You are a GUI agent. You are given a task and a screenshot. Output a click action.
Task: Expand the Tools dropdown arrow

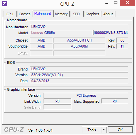(104, 130)
